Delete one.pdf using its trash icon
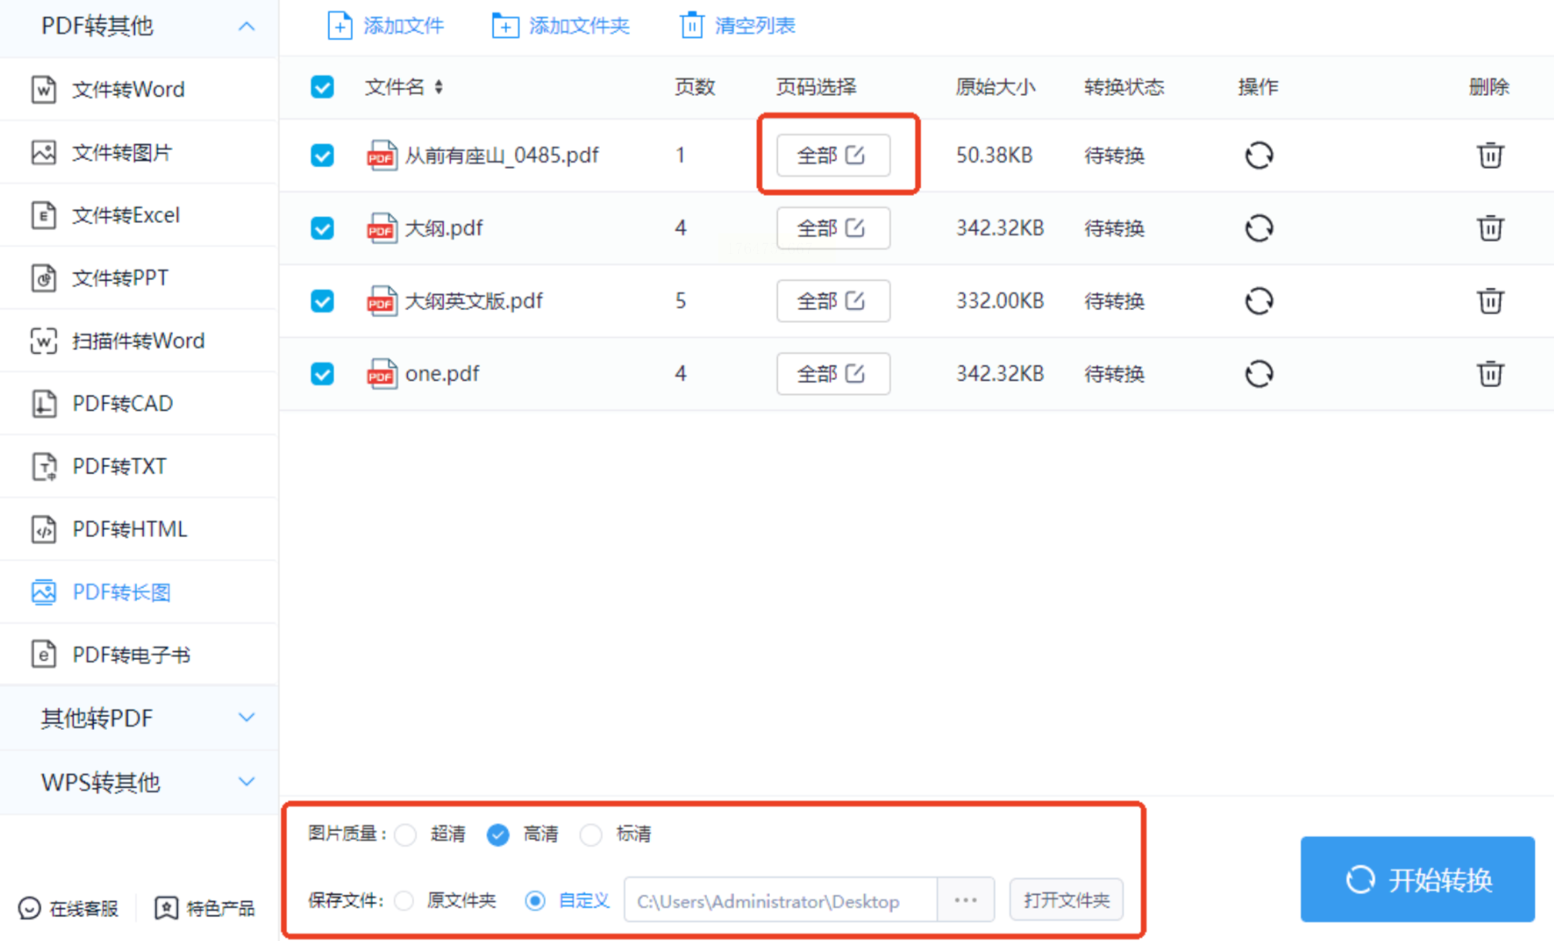Viewport: 1554px width, 941px height. coord(1490,374)
